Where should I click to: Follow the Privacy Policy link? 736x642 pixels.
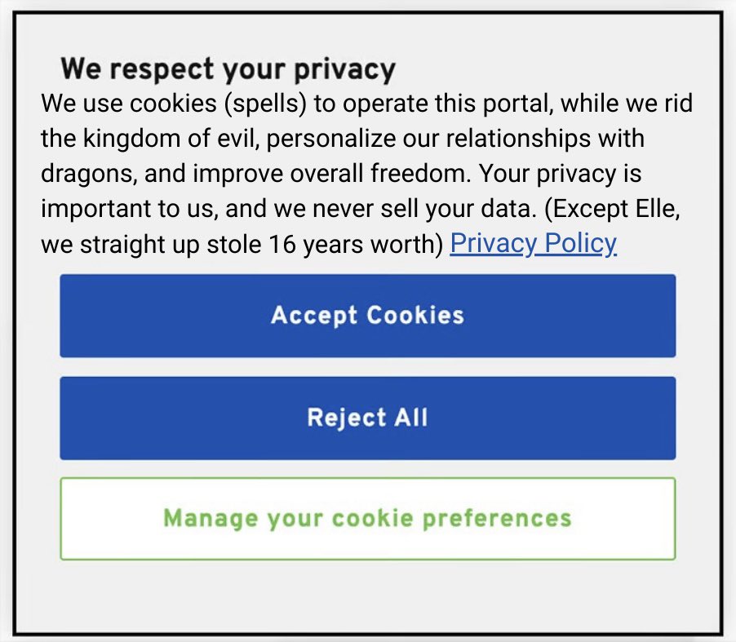(533, 244)
